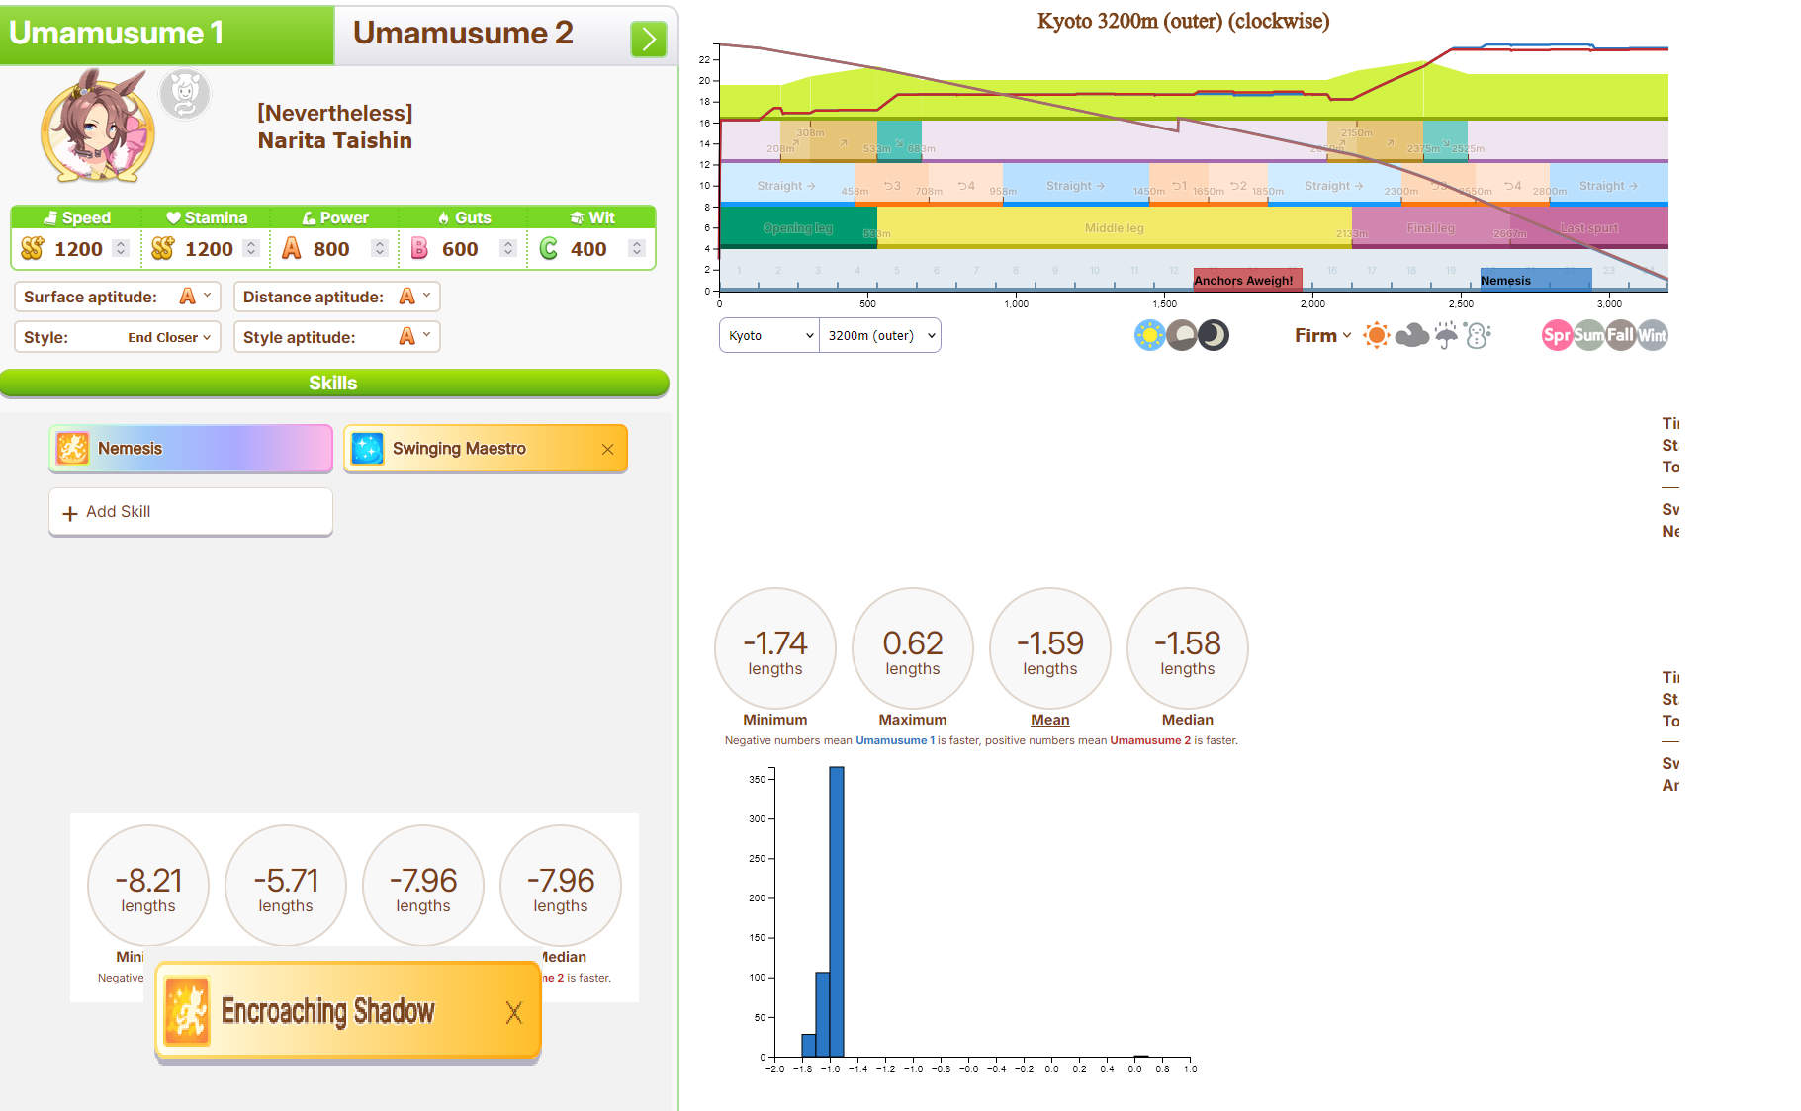Switch to the Umamusume 2 tab
This screenshot has width=1801, height=1111.
tap(463, 34)
